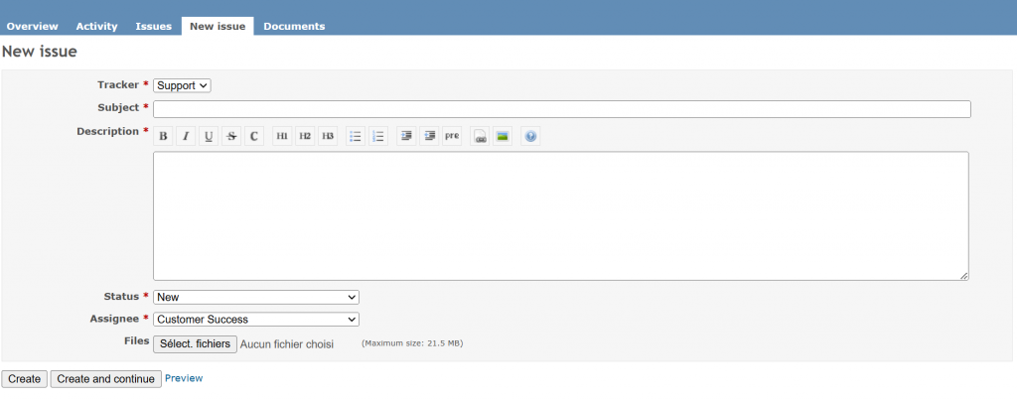Insert inline code with C button
The image size is (1017, 400).
point(254,136)
